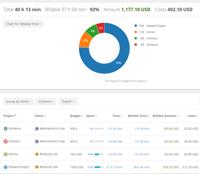Viewport: 200px width, 174px height.
Task: Click Billable 37 h 04 min - 92% summary
Action: (x=72, y=10)
